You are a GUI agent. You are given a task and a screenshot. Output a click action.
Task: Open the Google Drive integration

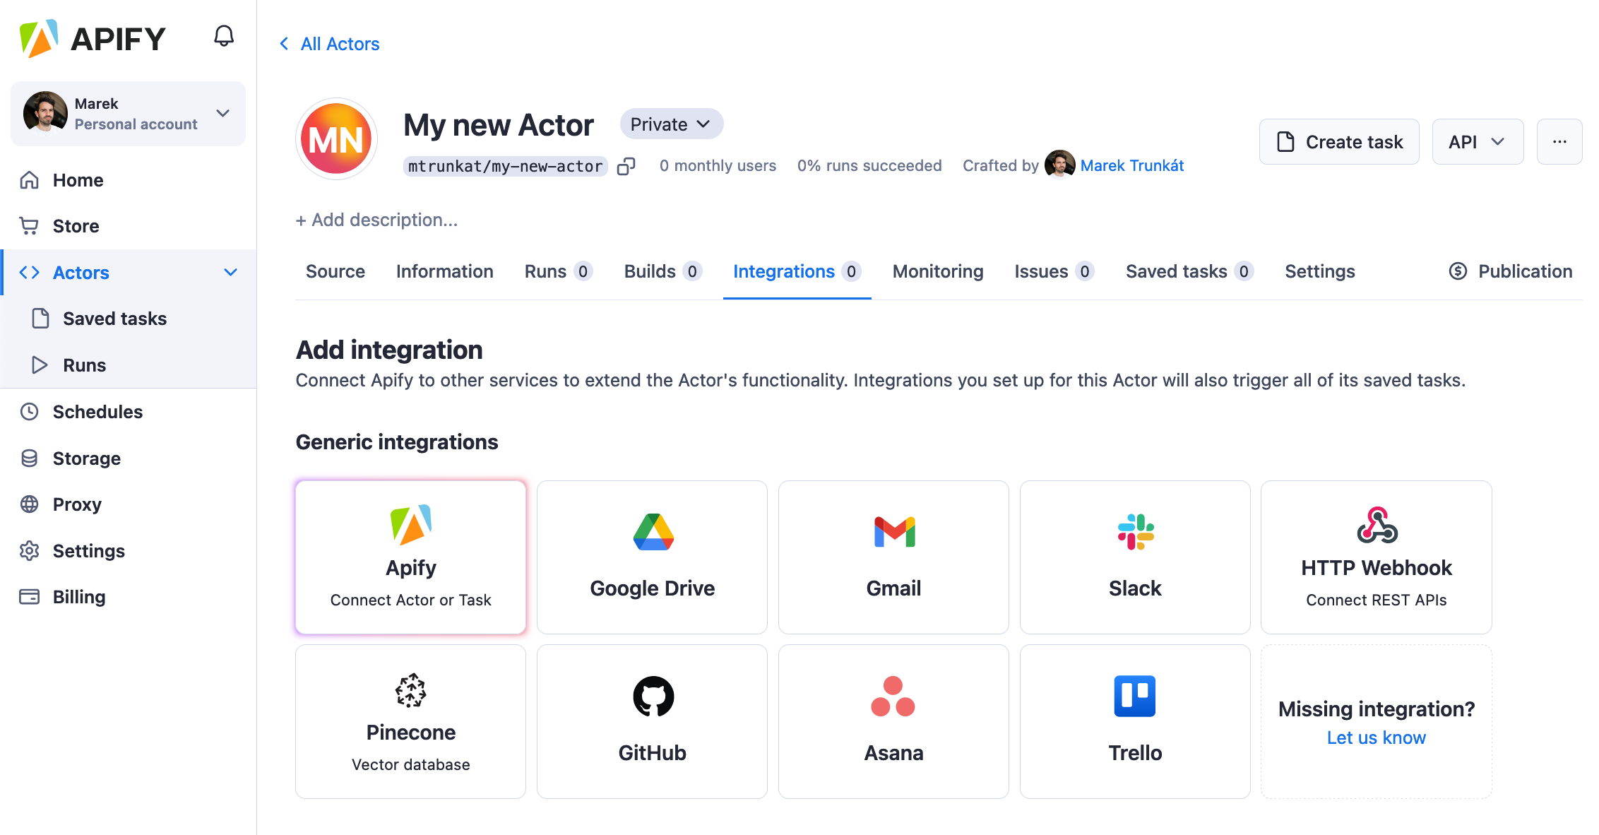pos(651,557)
